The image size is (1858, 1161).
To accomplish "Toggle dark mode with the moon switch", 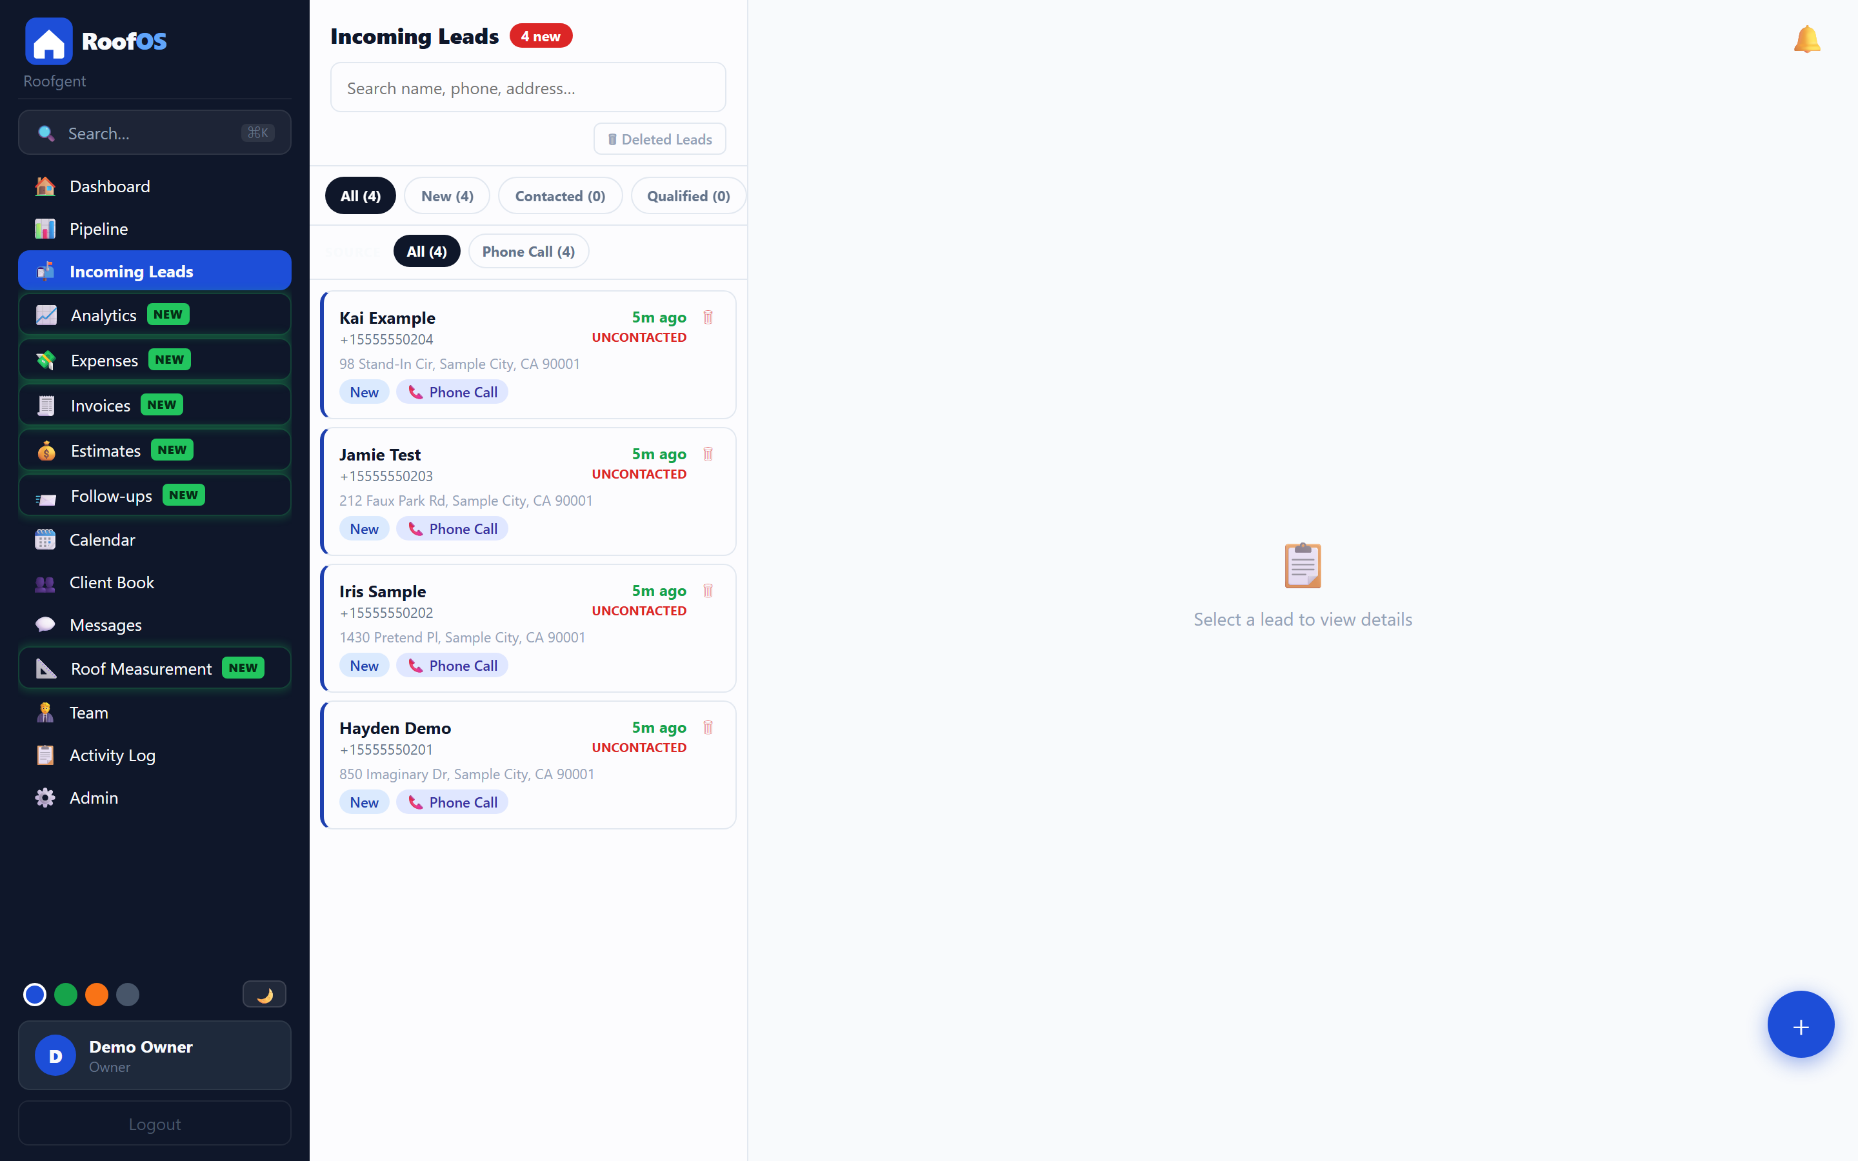I will [264, 993].
